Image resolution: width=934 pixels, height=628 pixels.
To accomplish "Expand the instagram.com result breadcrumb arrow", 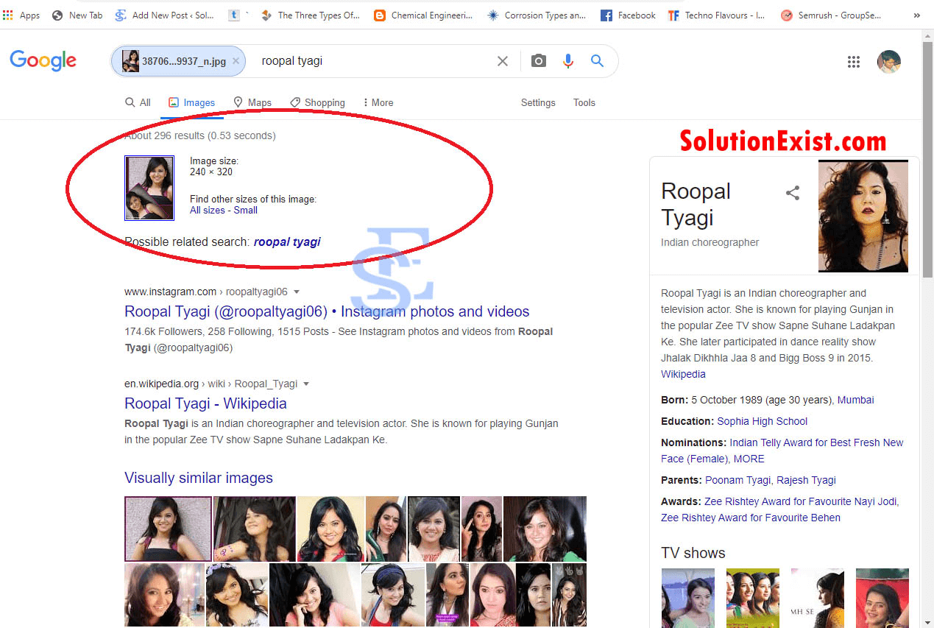I will [x=297, y=292].
